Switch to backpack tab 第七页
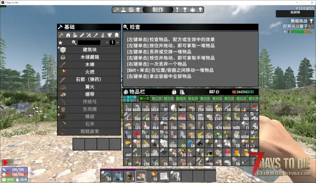The height and width of the screenshot is (183, 316). pyautogui.click(x=217, y=99)
